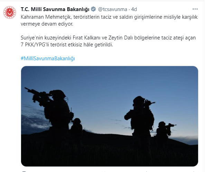The width and height of the screenshot is (205, 172).
Task: Click the crouching soldier behind the large one
Action: coord(77,126)
